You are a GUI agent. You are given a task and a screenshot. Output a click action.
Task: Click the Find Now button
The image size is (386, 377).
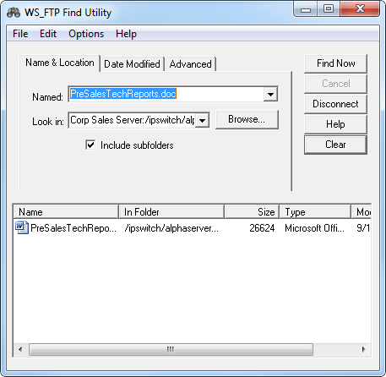tap(335, 63)
